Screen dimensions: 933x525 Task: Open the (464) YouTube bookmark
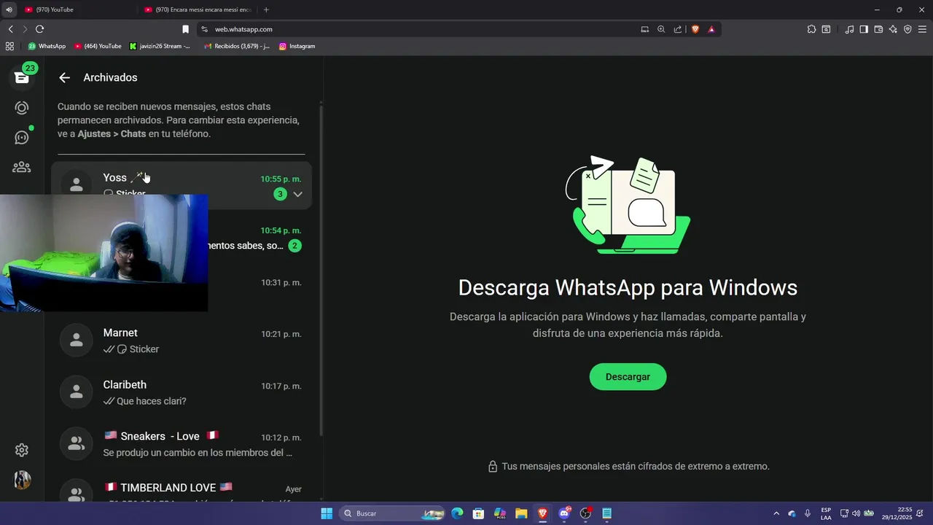[98, 46]
